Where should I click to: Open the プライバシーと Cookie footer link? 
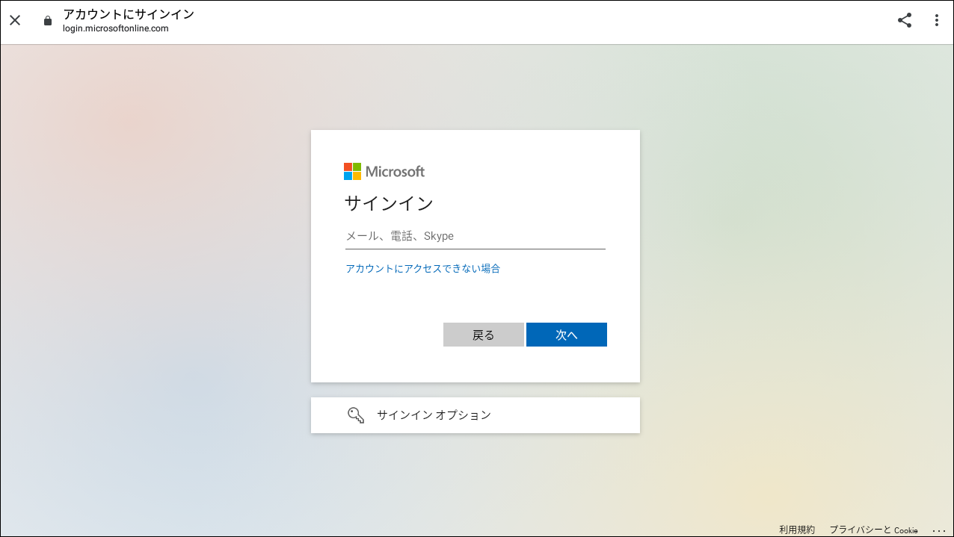pos(873,530)
